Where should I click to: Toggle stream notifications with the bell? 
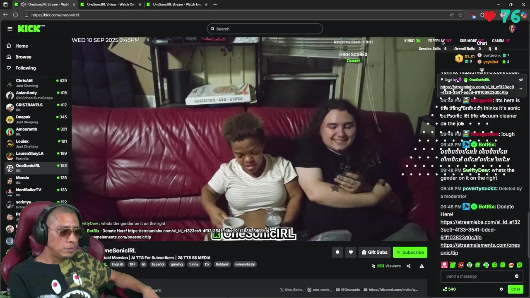coord(337,252)
